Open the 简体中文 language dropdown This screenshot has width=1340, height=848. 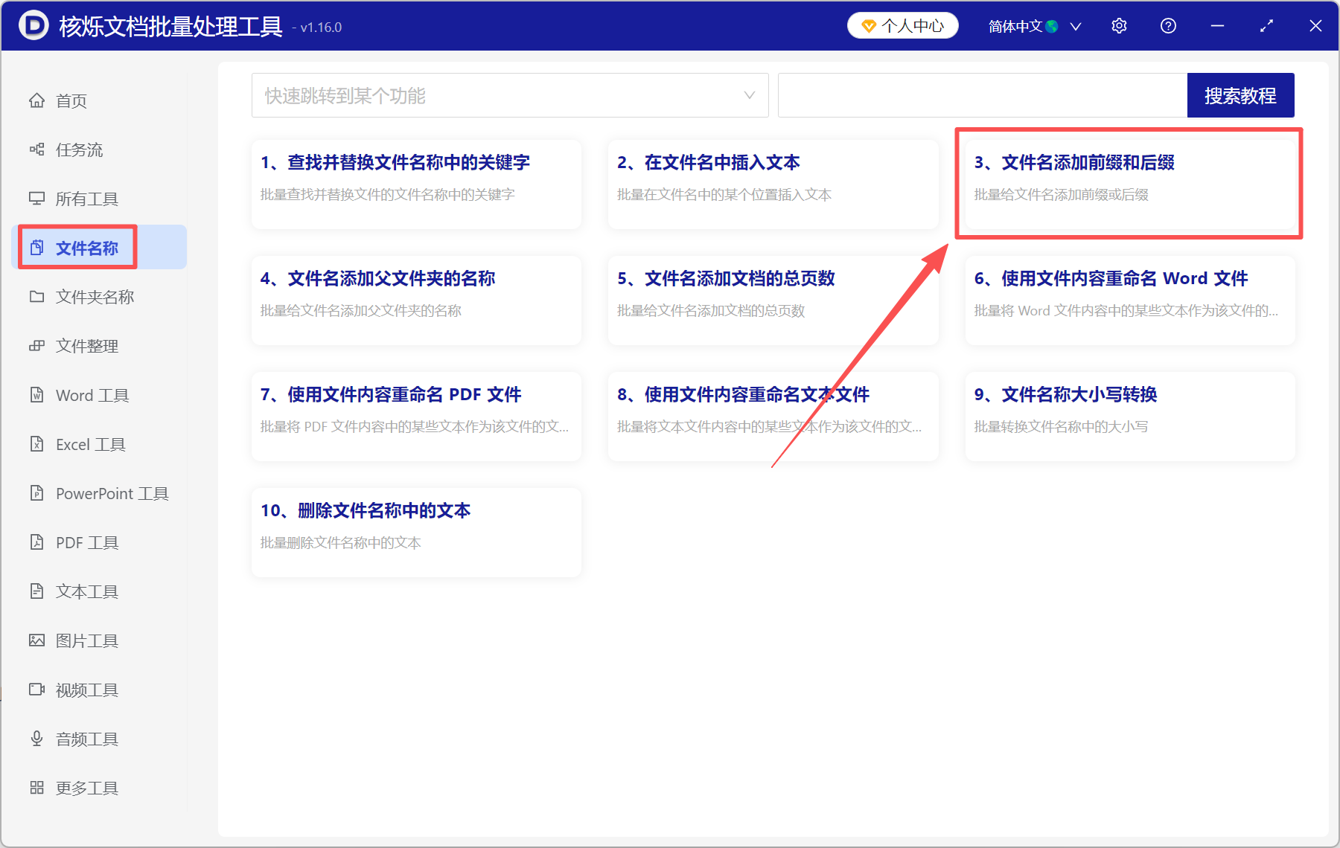[1034, 25]
